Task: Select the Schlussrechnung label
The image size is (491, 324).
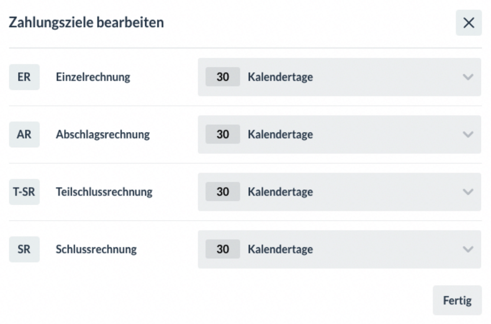Action: click(96, 249)
